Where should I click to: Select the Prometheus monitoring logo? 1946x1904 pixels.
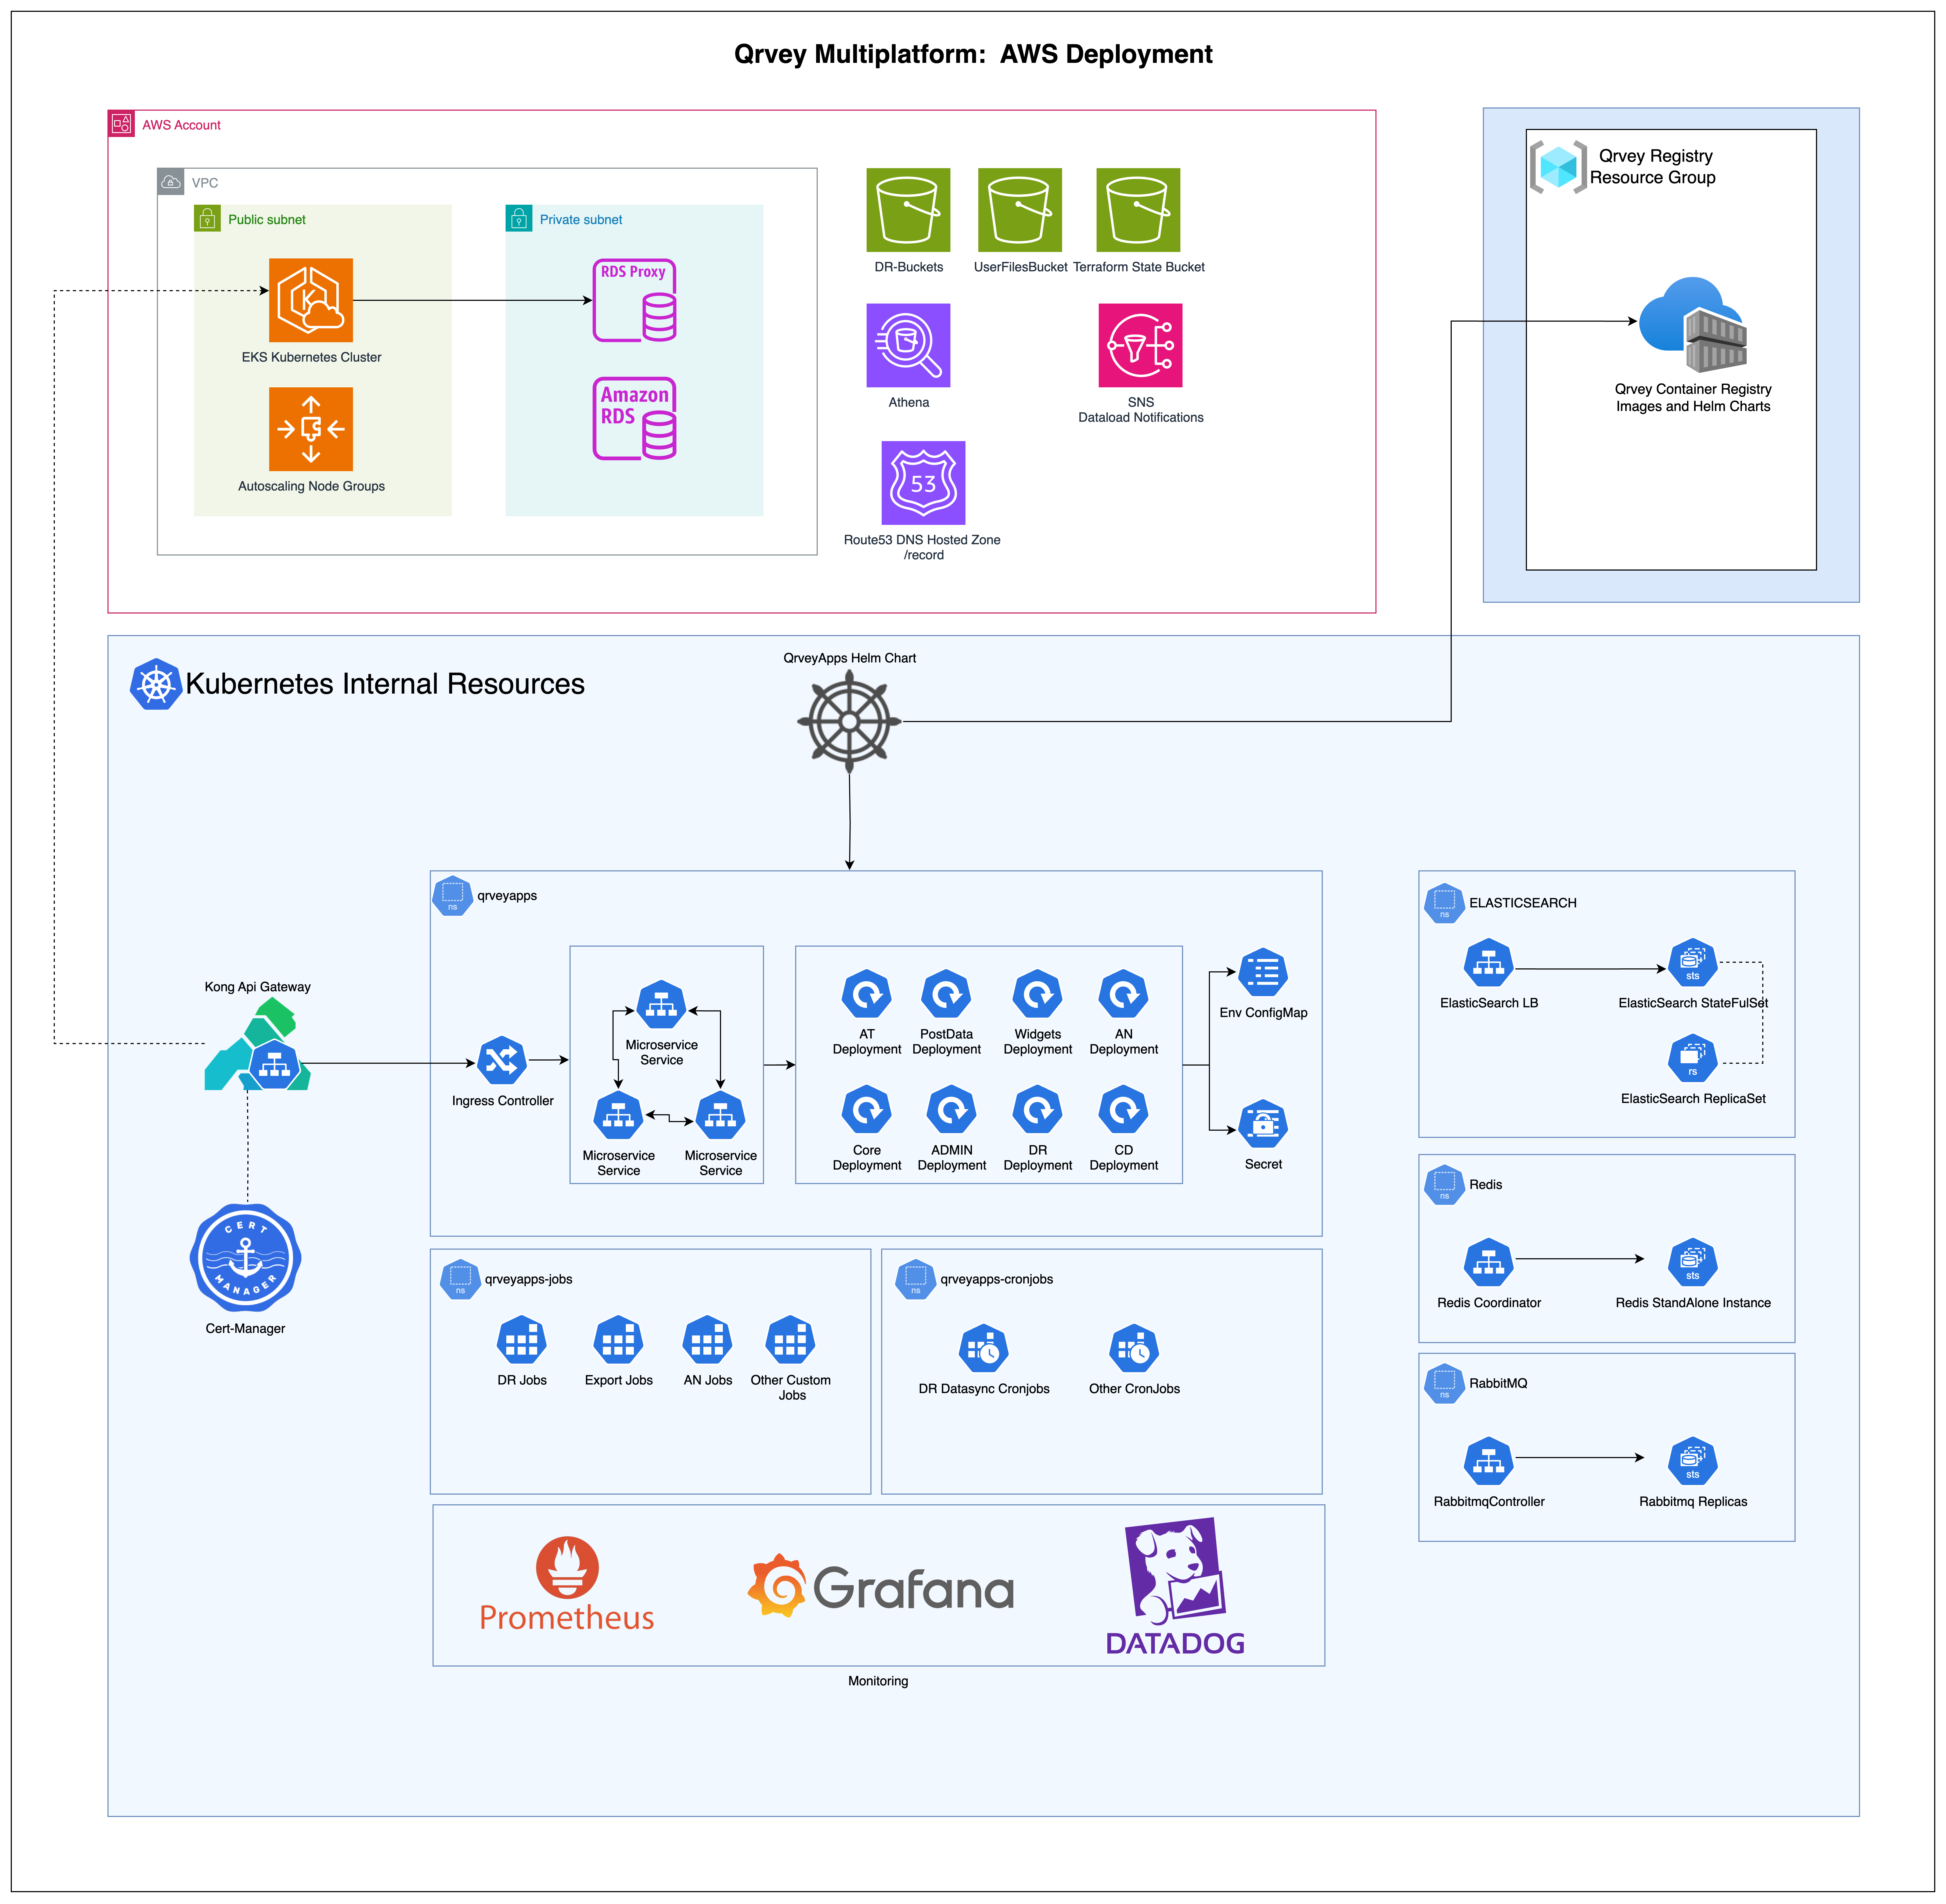point(566,1583)
